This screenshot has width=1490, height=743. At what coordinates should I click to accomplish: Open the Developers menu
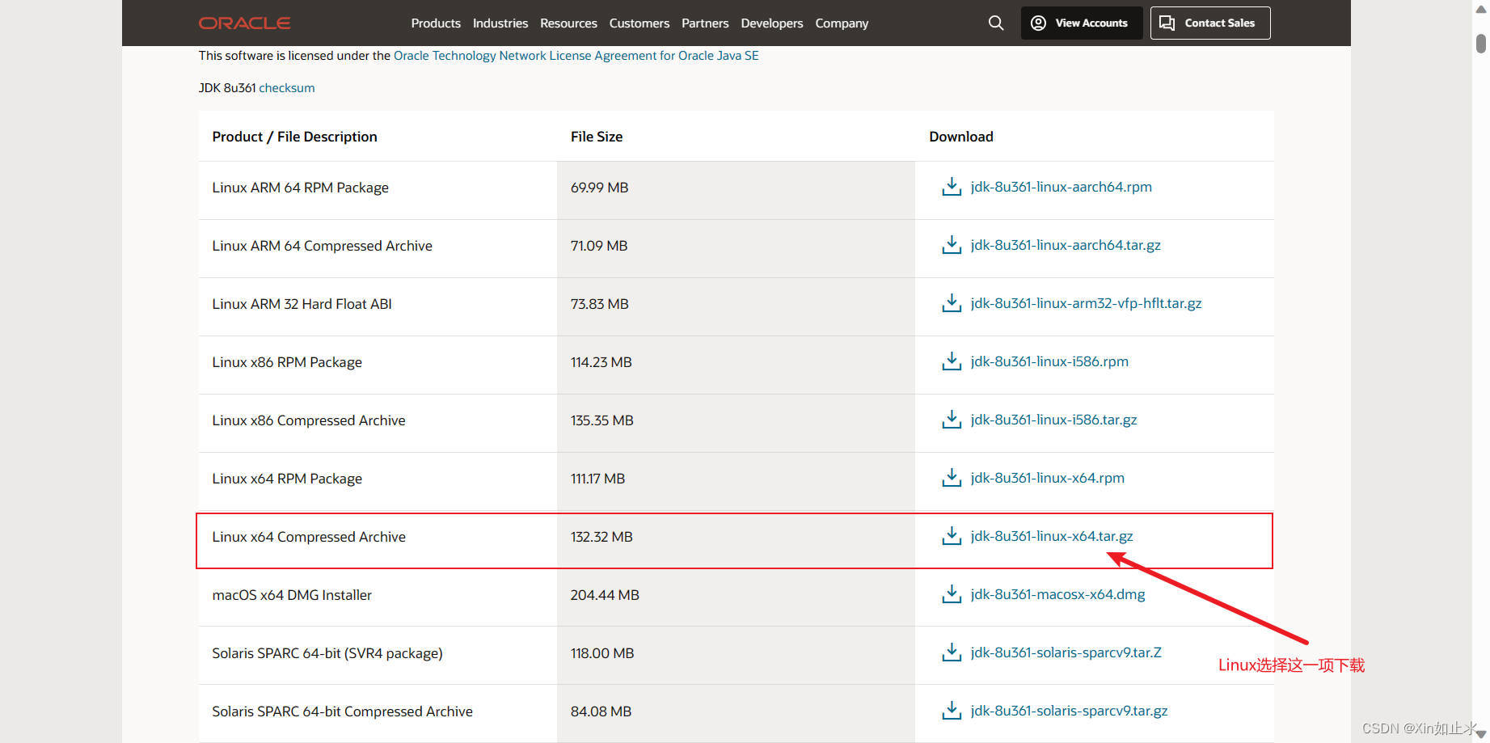(772, 23)
